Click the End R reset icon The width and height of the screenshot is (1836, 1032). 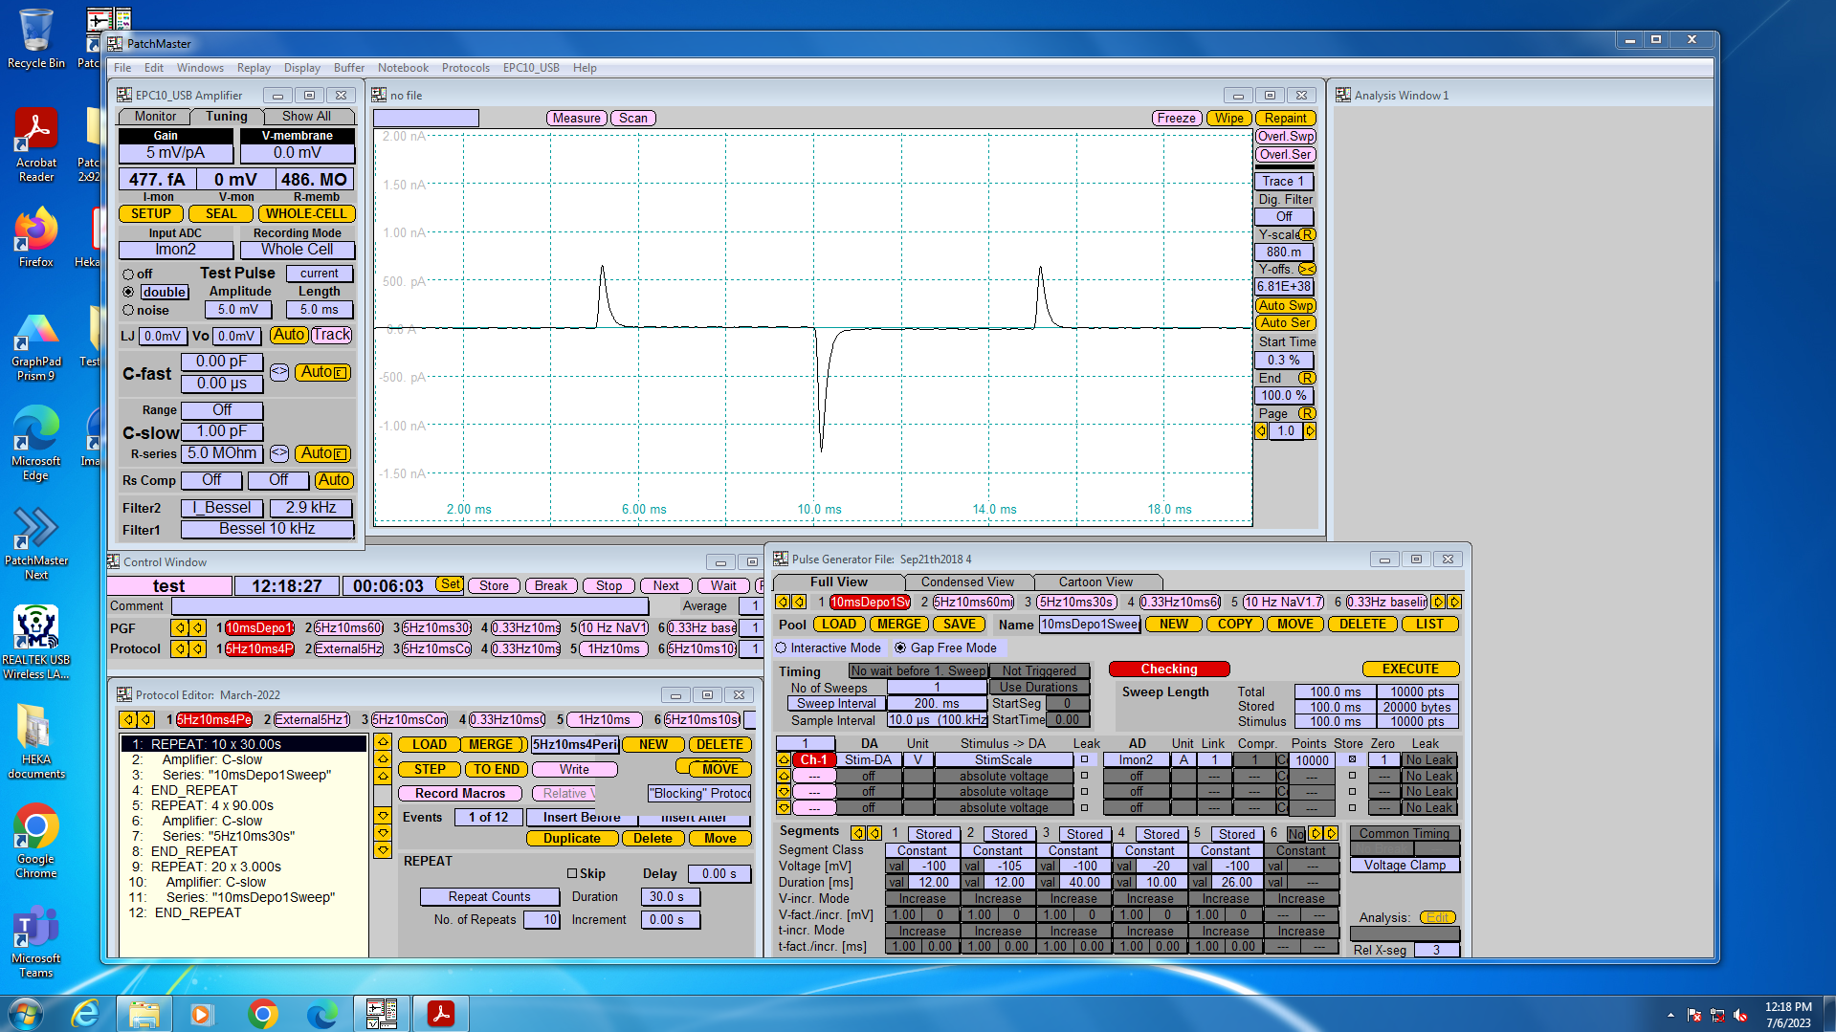1307,378
